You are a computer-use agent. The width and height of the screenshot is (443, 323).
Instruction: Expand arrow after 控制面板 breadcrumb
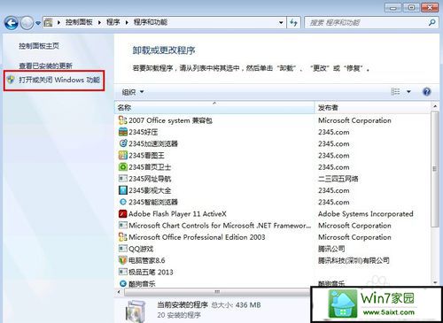[x=99, y=22]
